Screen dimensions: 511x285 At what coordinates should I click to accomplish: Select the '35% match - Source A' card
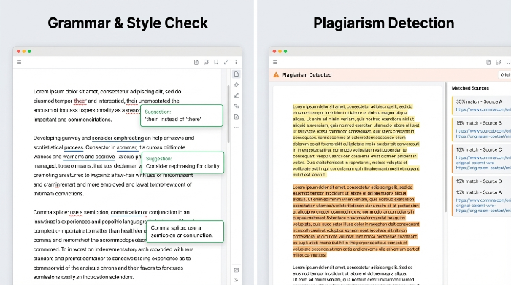point(481,106)
